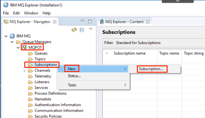Collapse the Queue Managers node
205x118 pixels.
point(12,42)
